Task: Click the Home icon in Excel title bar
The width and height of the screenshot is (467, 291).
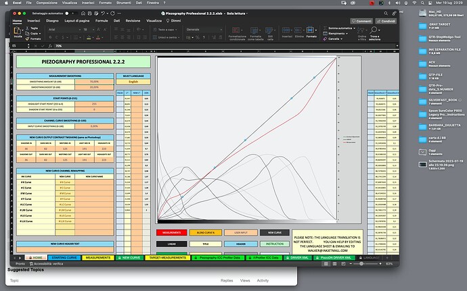Action: (83, 14)
